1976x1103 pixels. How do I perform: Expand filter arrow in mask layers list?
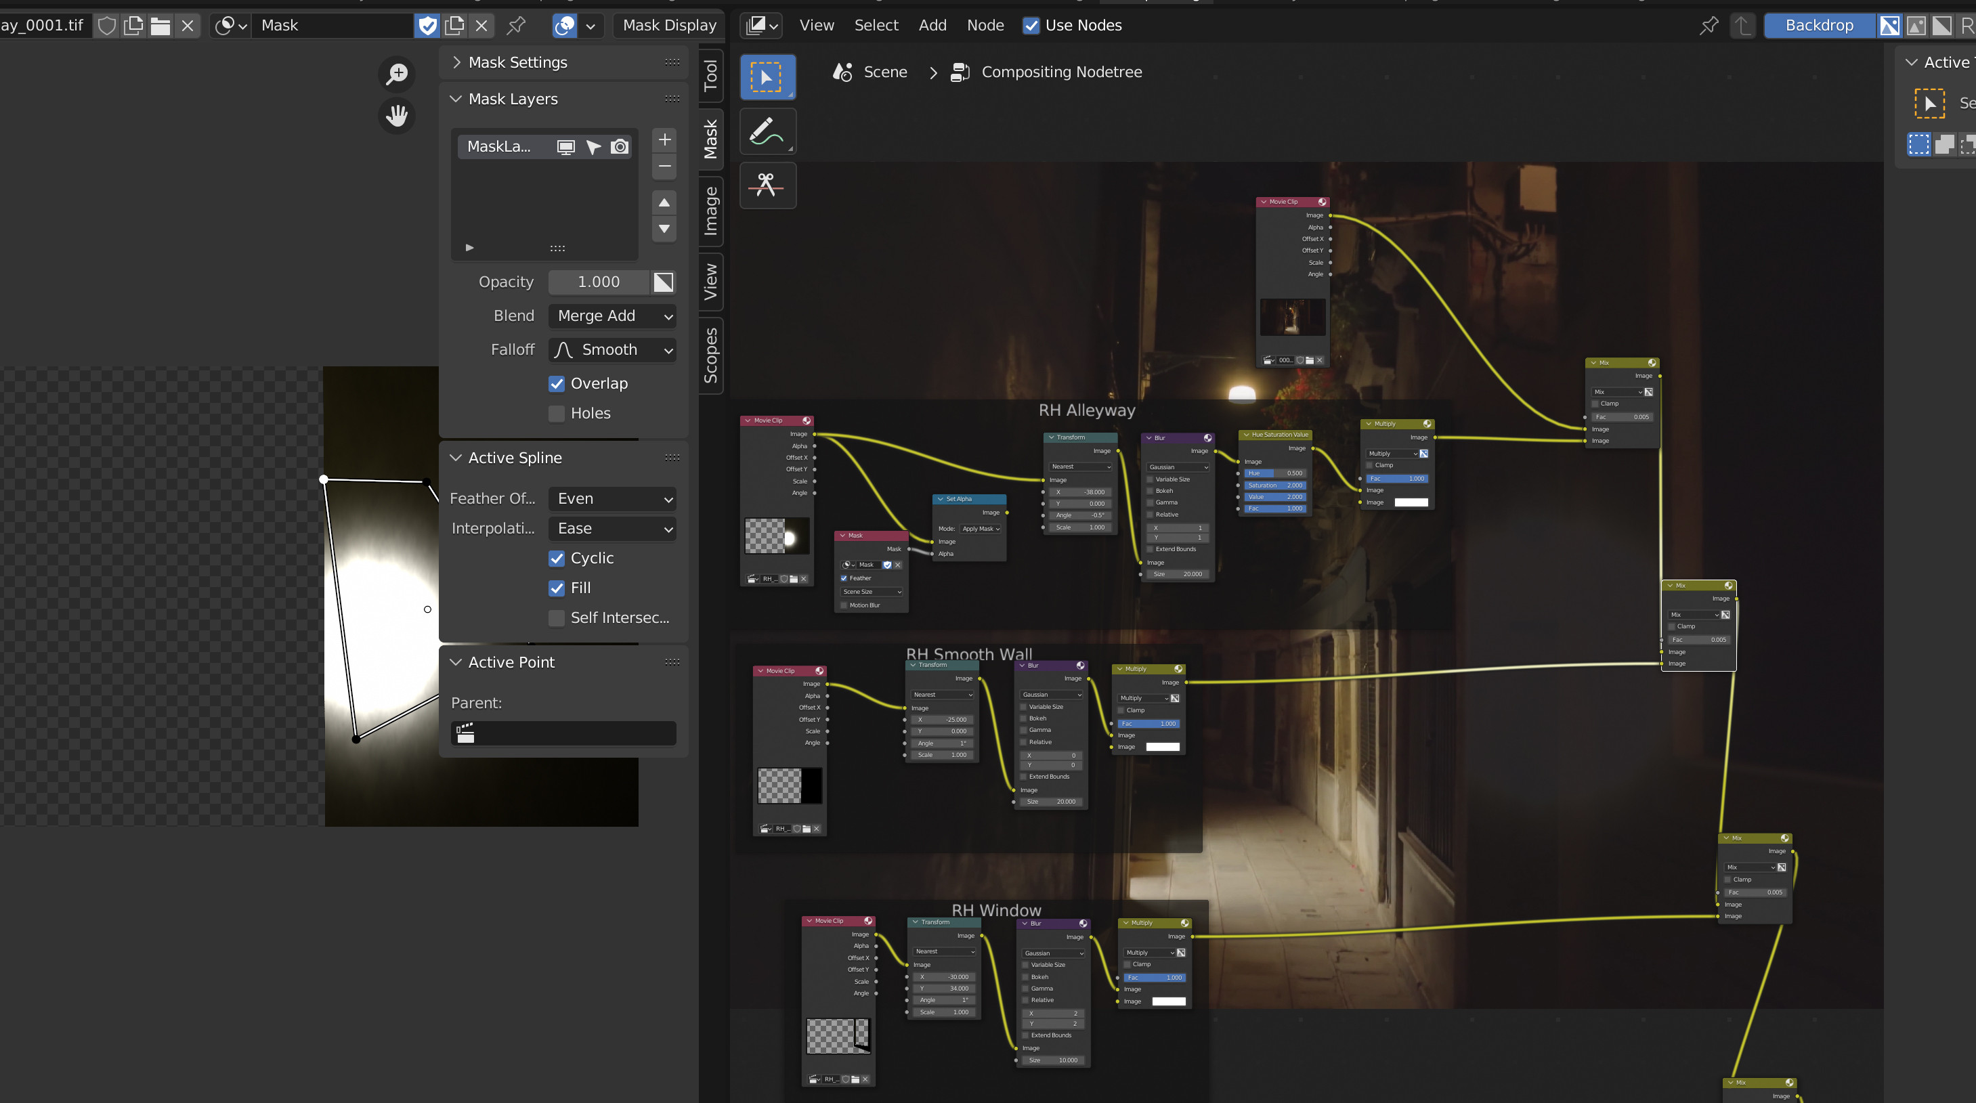coord(469,248)
